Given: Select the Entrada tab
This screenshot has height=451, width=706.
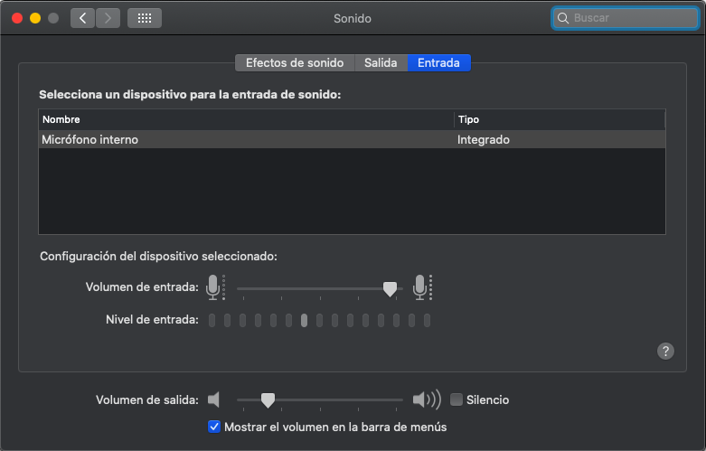Looking at the screenshot, I should pos(439,63).
